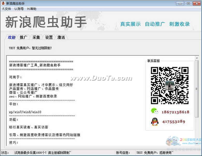Click the WeChat icon beside phone number

click(x=155, y=111)
